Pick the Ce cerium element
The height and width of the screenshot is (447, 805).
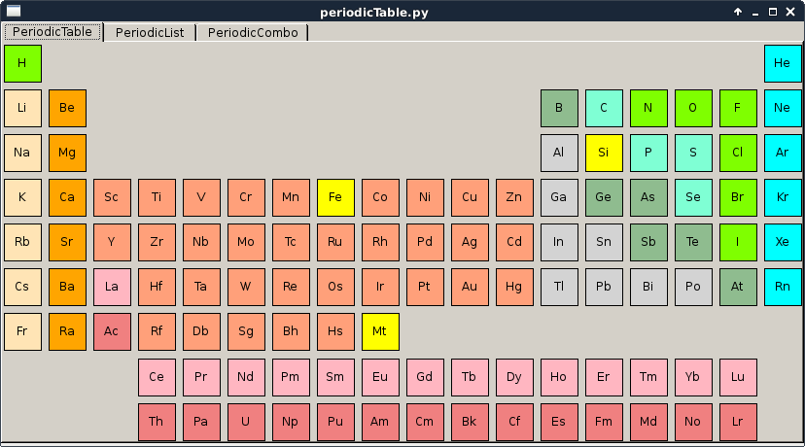coord(157,377)
